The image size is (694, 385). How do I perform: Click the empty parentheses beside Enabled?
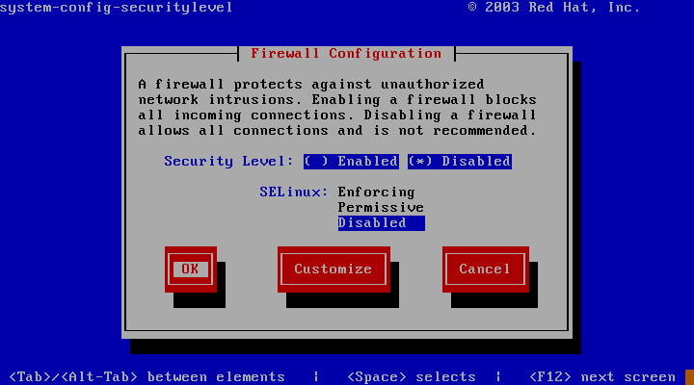316,162
